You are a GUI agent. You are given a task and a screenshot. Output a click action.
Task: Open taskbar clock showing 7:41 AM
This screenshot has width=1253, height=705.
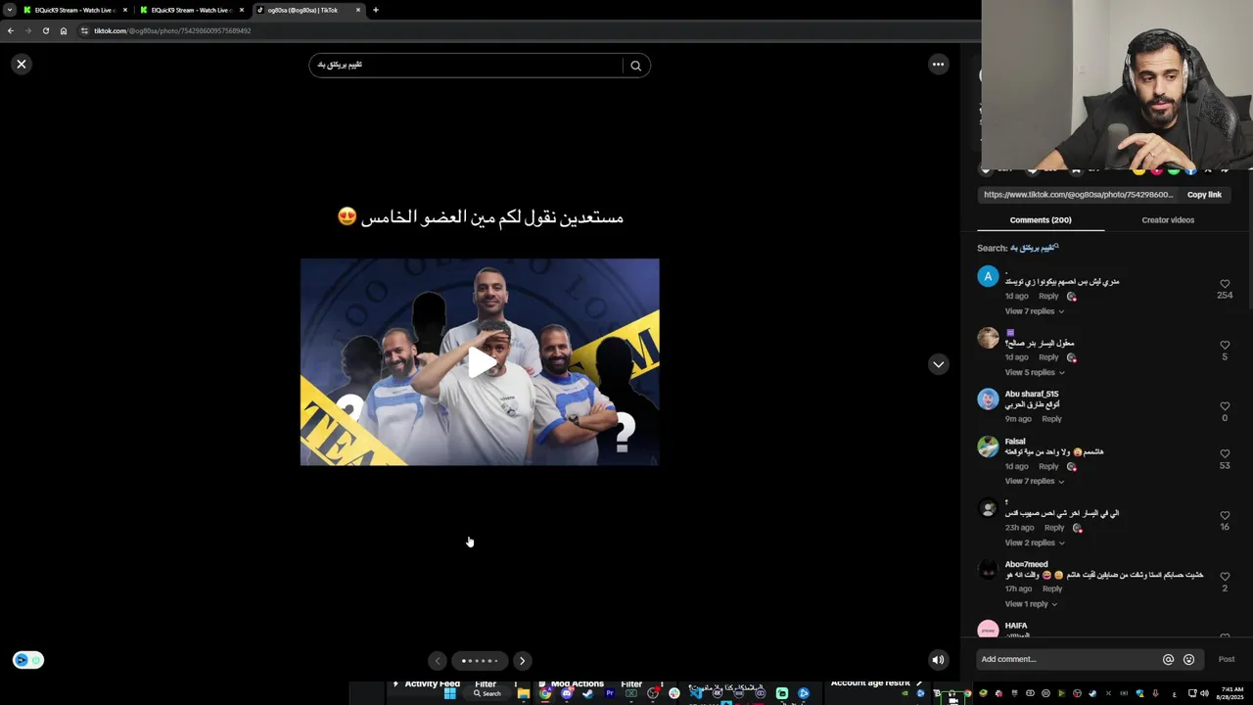(1232, 693)
